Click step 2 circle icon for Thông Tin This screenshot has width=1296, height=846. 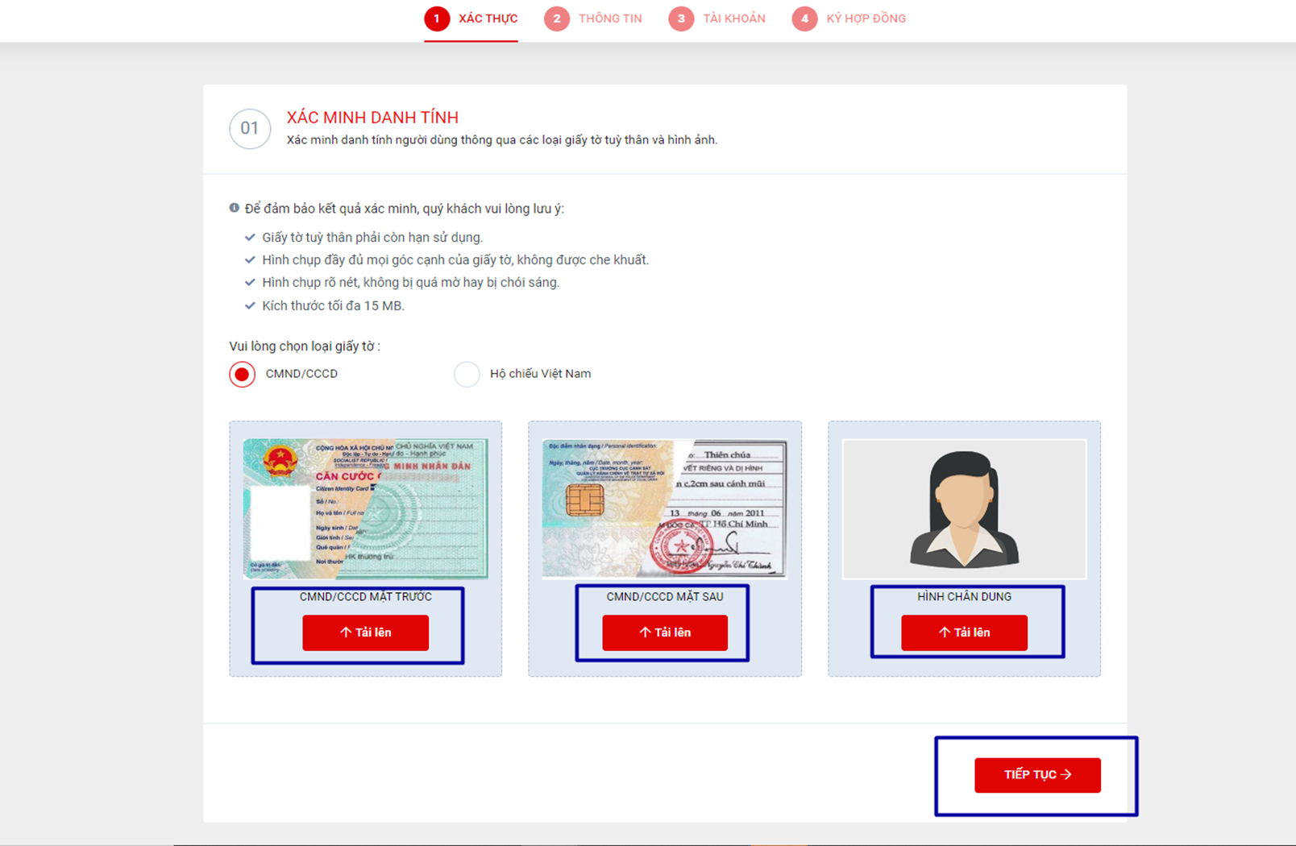(556, 19)
